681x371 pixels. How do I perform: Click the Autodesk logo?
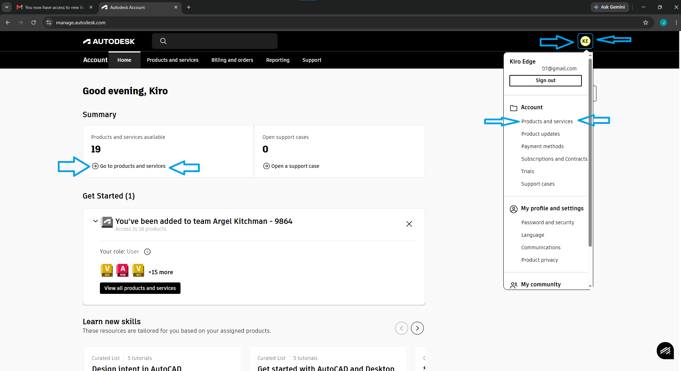[x=109, y=41]
